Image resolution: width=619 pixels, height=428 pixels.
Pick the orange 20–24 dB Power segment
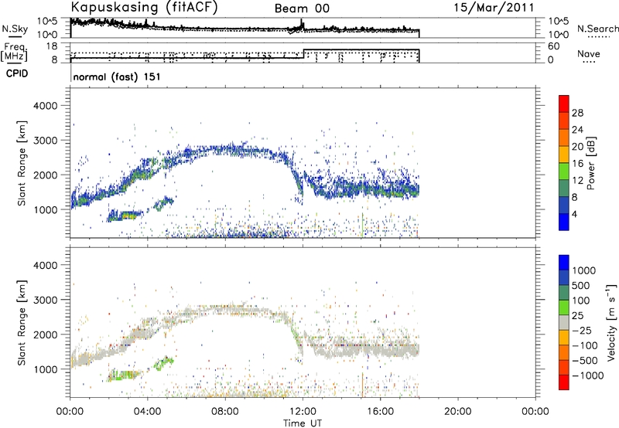564,138
